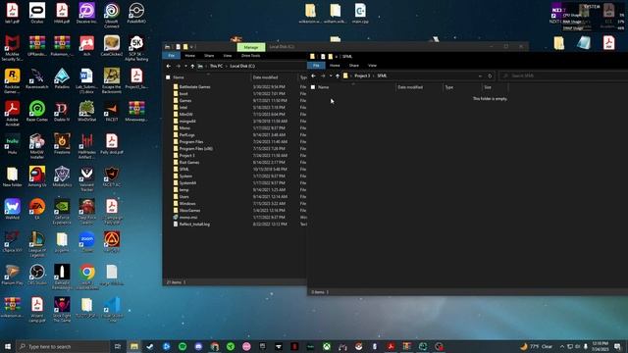The height and width of the screenshot is (353, 628).
Task: Click Project 3 in SFML breadcrumb path
Action: coord(362,76)
